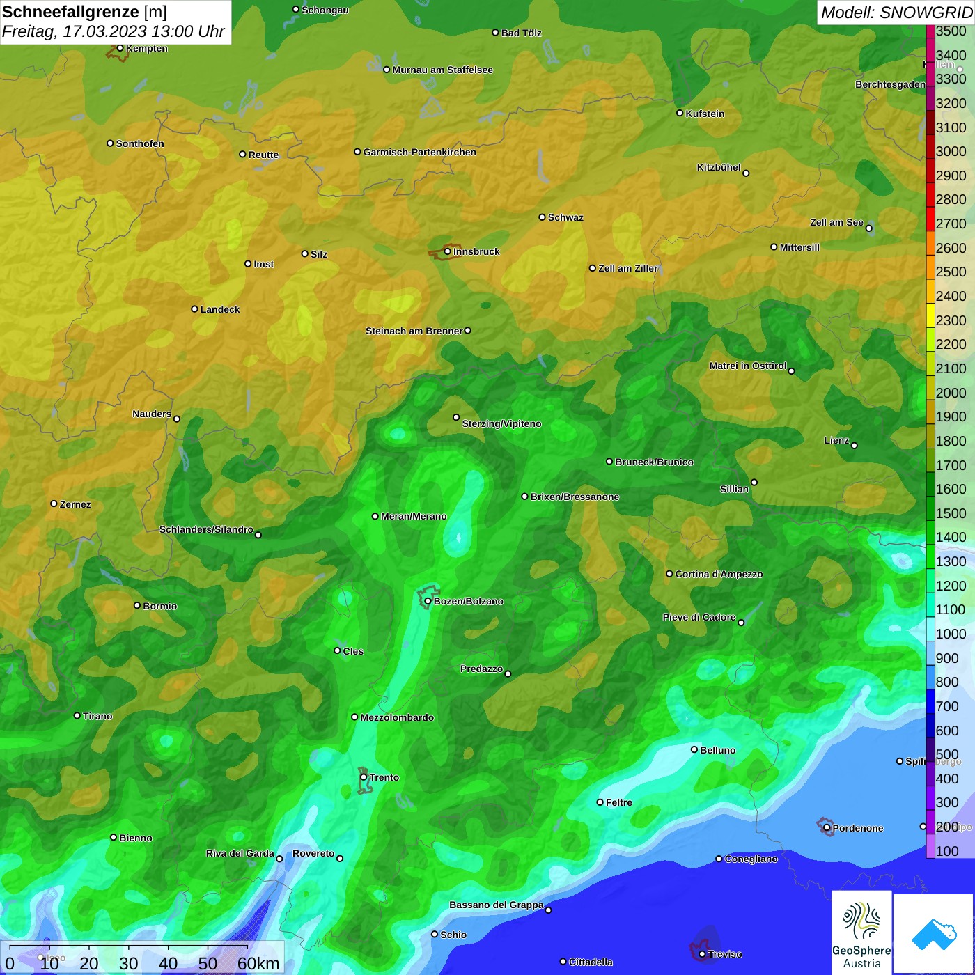Click the 100 violet legend swatch

click(x=930, y=846)
